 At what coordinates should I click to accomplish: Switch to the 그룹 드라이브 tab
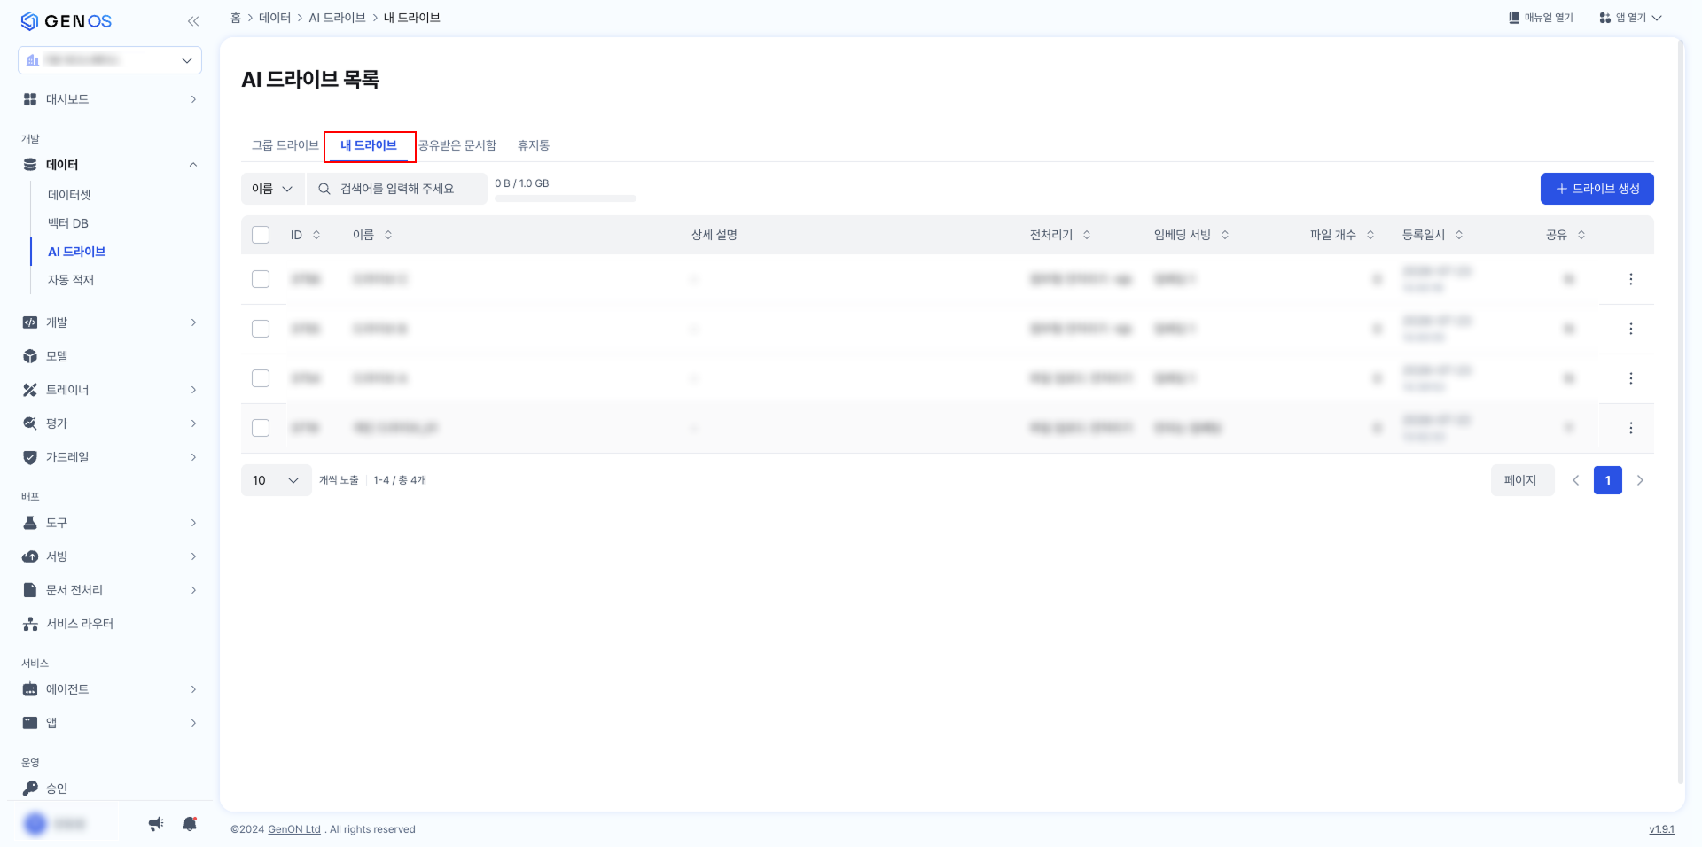(x=285, y=145)
